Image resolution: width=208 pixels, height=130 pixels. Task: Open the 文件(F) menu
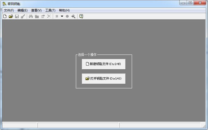(9, 10)
